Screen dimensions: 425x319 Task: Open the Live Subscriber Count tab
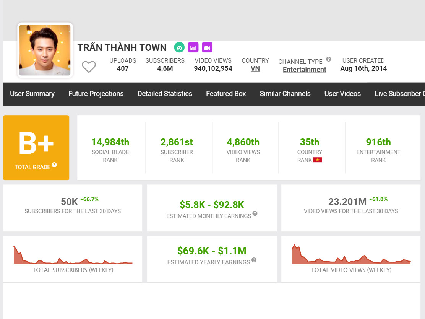[x=399, y=94]
